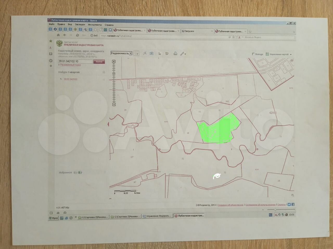Add found quarter to favorites star
This screenshot has width=333, height=249.
(x=104, y=72)
